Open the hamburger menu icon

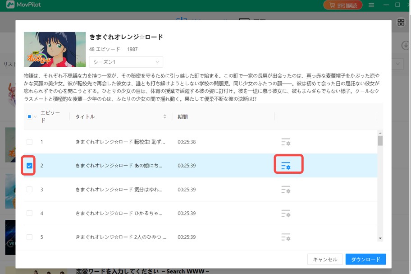371,5
